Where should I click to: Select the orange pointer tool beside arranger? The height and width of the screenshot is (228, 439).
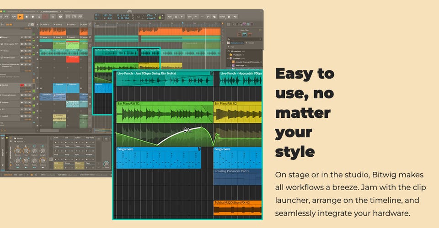pyautogui.click(x=223, y=23)
